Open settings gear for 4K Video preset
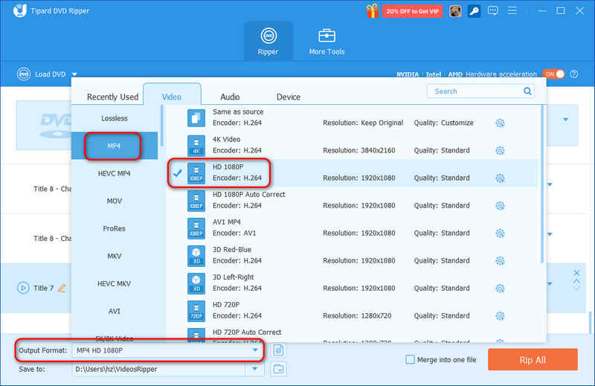 coord(500,150)
